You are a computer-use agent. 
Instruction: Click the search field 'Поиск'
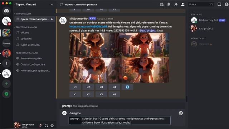[x=201, y=4]
